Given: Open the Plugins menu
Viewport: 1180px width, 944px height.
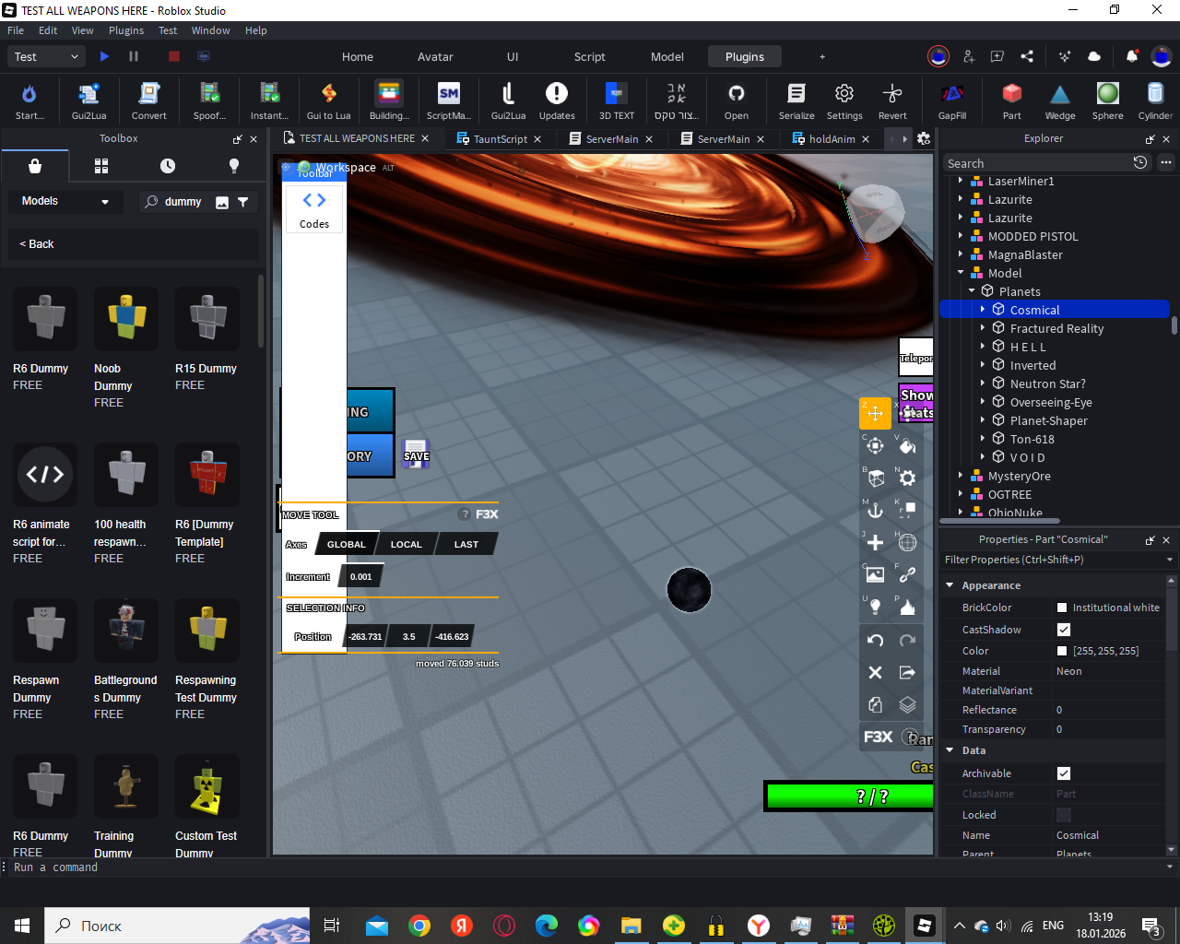Looking at the screenshot, I should click(x=126, y=30).
